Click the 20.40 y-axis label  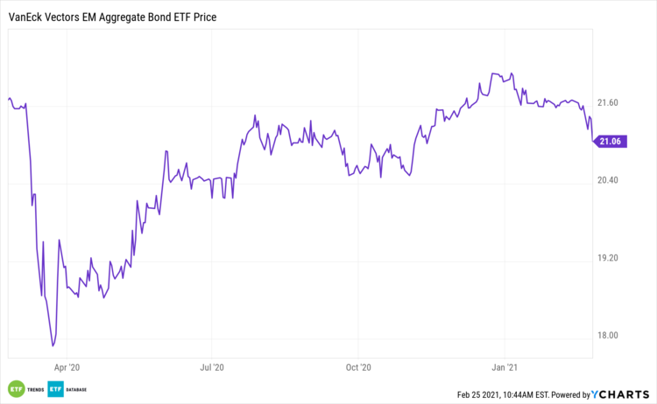pyautogui.click(x=608, y=181)
